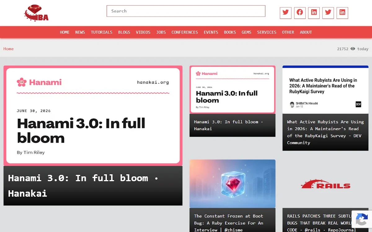Focus the Search input field
372x232 pixels.
(x=186, y=11)
